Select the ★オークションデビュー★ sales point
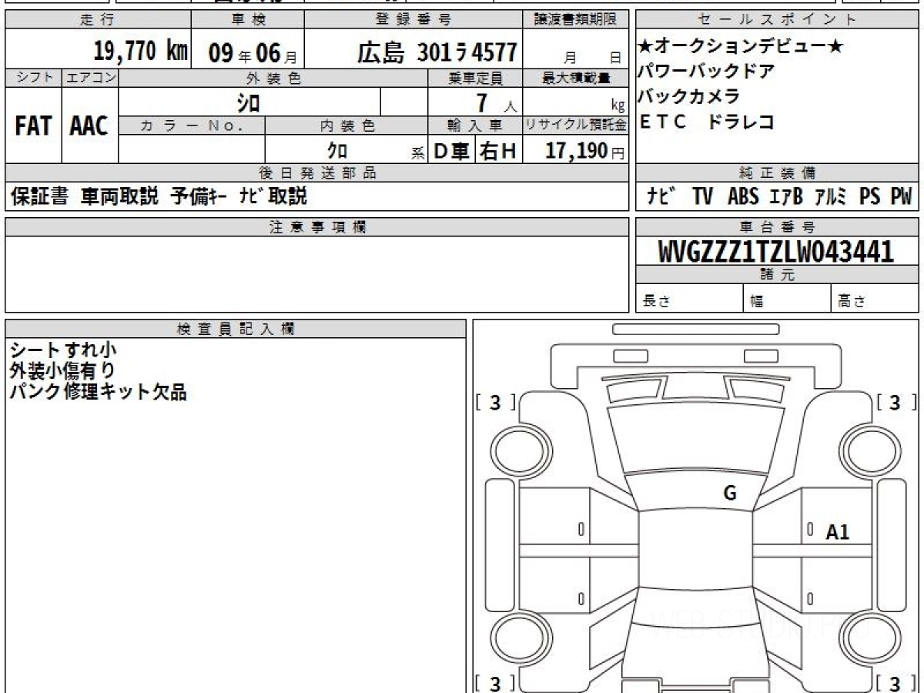 [741, 47]
